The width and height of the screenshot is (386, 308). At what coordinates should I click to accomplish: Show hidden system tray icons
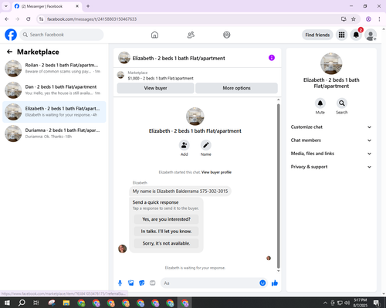(x=325, y=303)
